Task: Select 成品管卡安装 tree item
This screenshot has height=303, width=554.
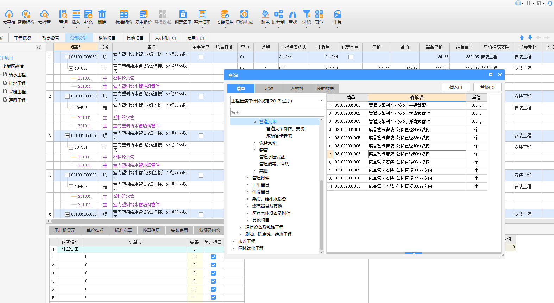Action: pos(279,136)
